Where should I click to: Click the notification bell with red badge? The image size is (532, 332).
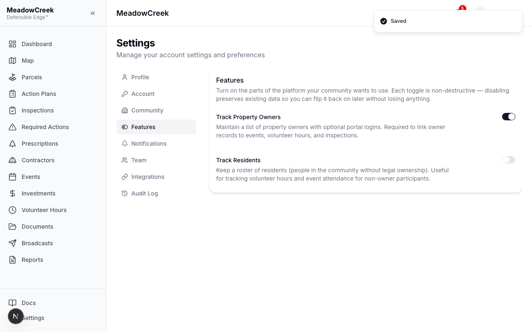pos(461,10)
